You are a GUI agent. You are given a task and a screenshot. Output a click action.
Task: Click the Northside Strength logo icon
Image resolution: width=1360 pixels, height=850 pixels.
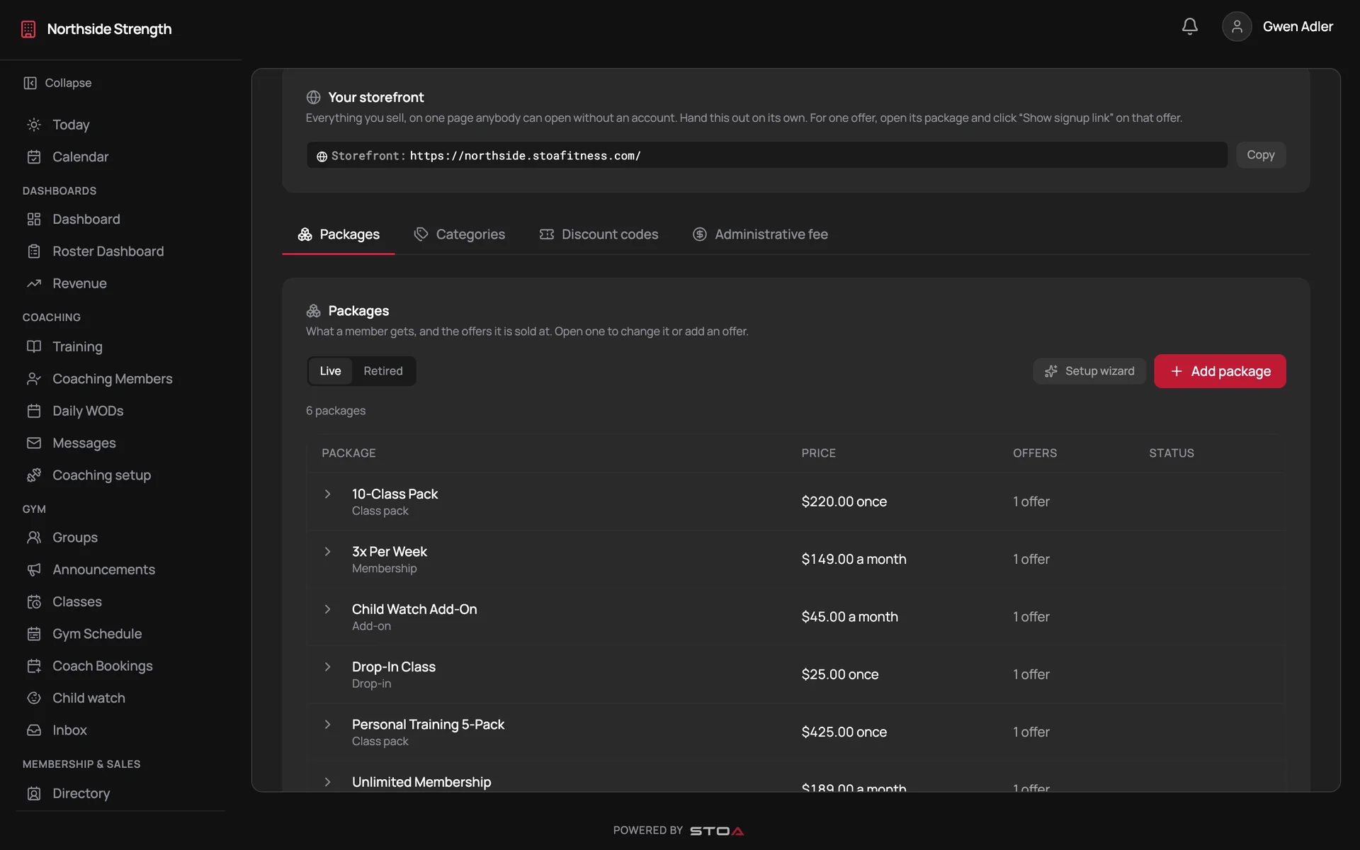coord(28,29)
